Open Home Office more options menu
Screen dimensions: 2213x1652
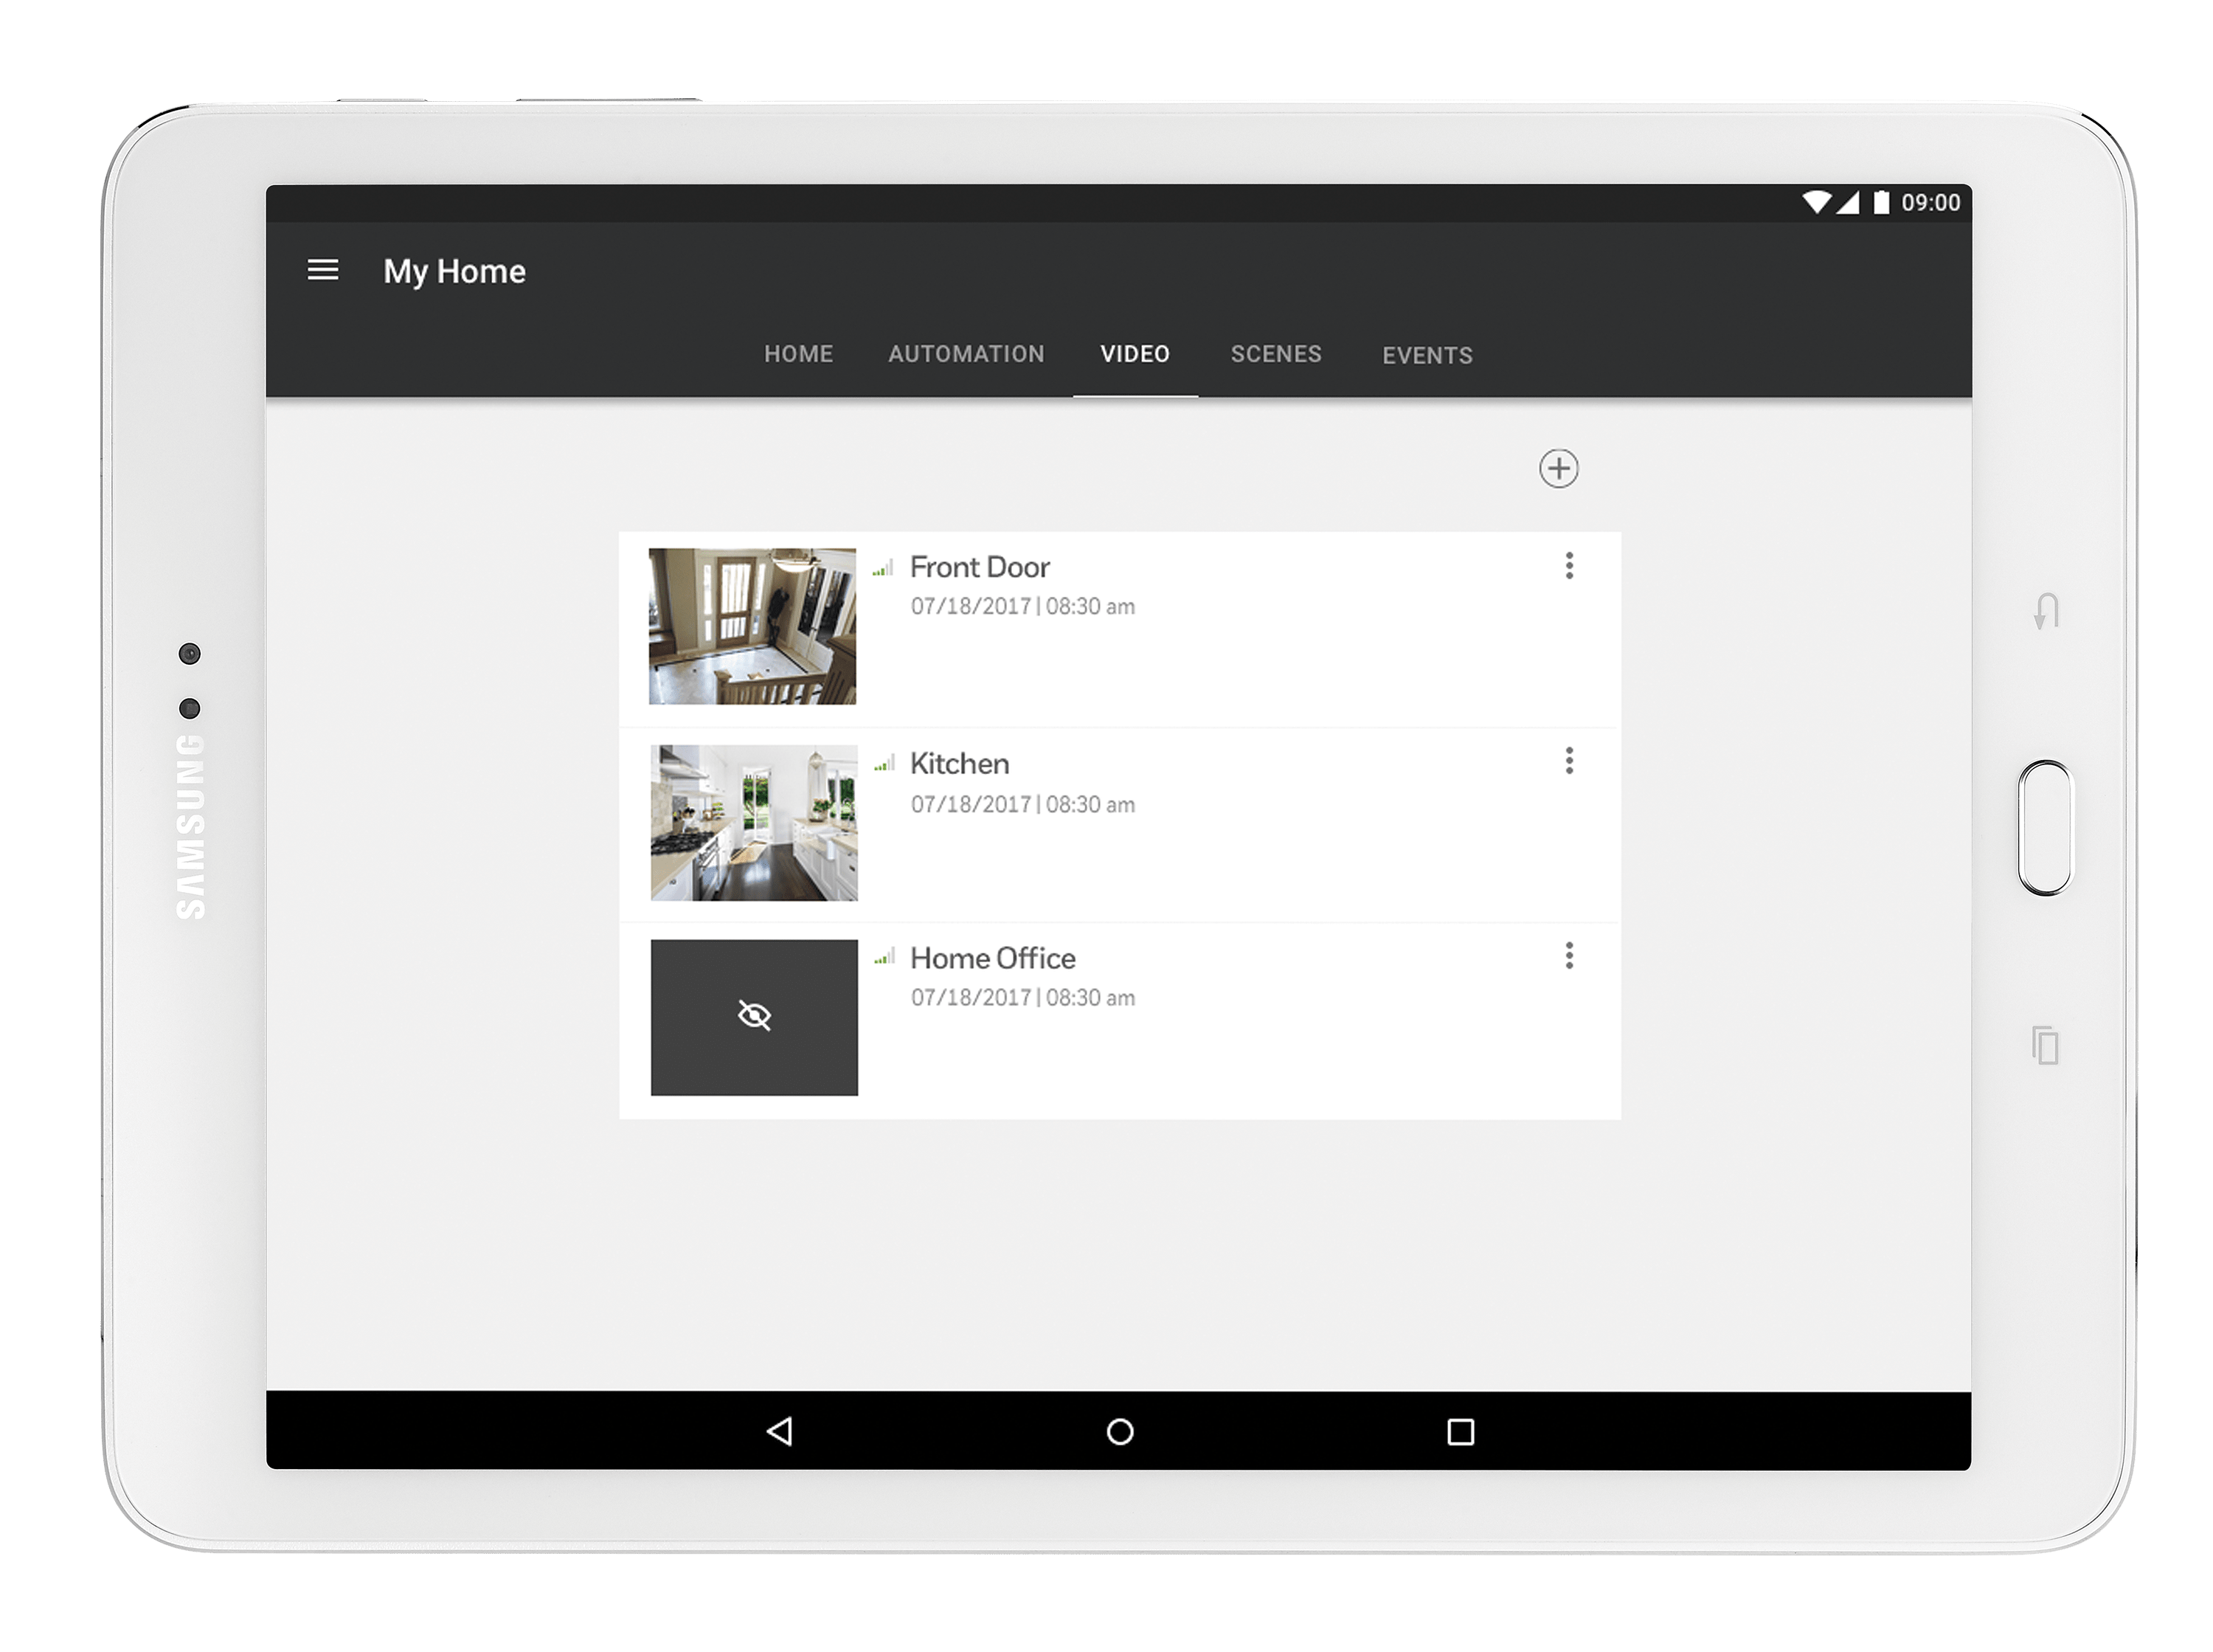pyautogui.click(x=1568, y=956)
